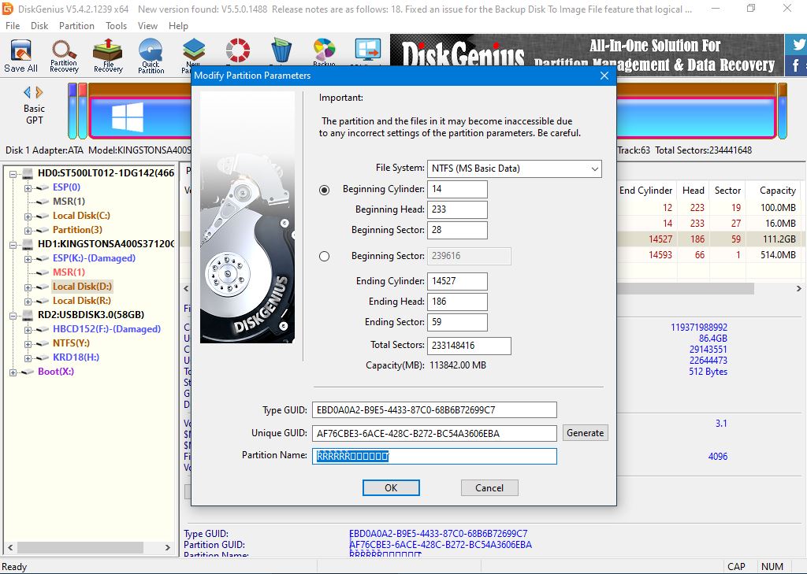Open the Tools menu
Viewport: 807px width, 574px height.
click(116, 25)
